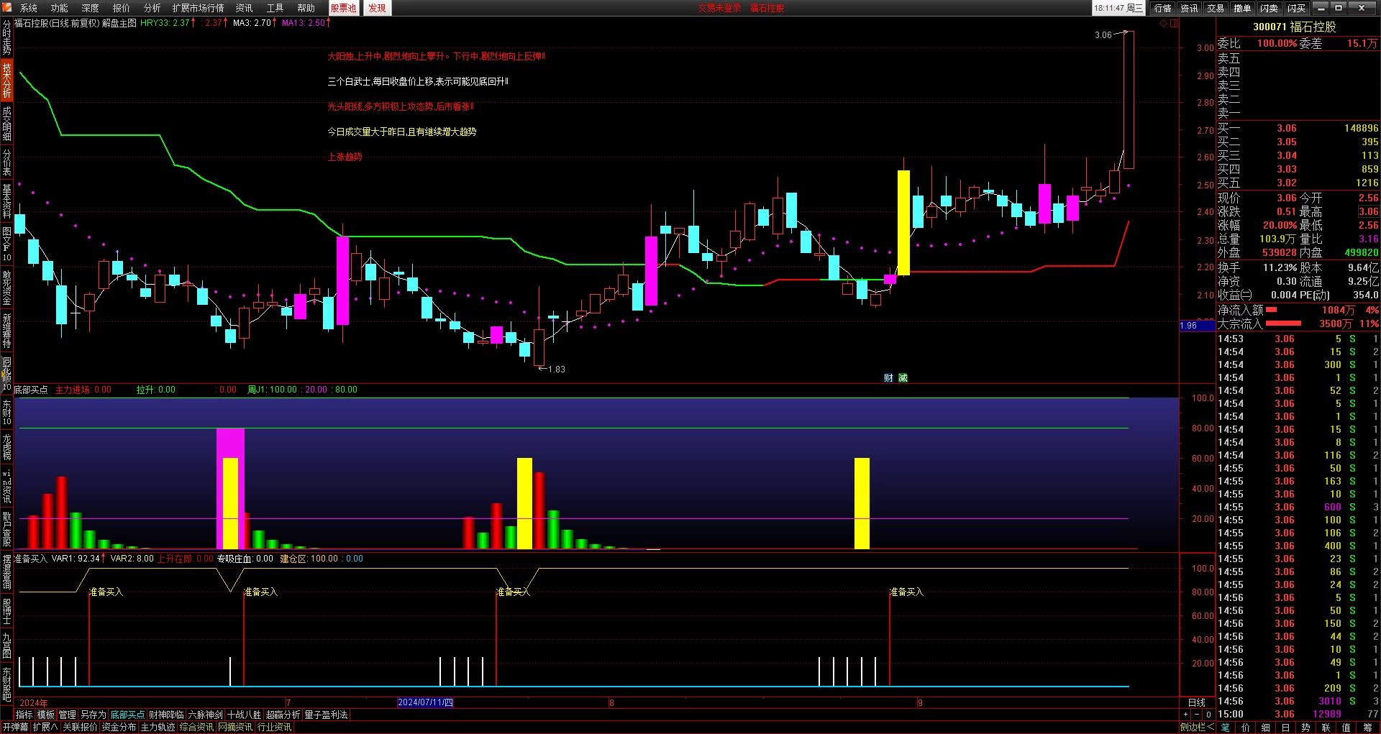Click the split-window icon above chart
Viewport: 1381px width, 734px height.
click(x=1174, y=24)
